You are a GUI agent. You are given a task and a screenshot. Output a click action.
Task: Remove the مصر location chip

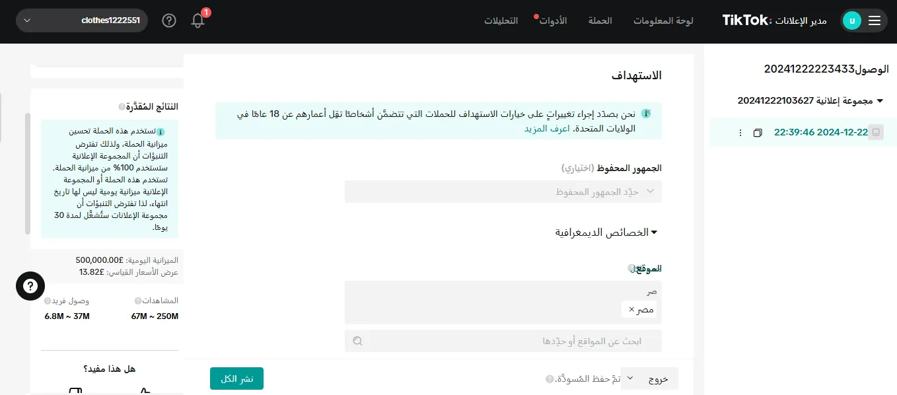tap(631, 309)
